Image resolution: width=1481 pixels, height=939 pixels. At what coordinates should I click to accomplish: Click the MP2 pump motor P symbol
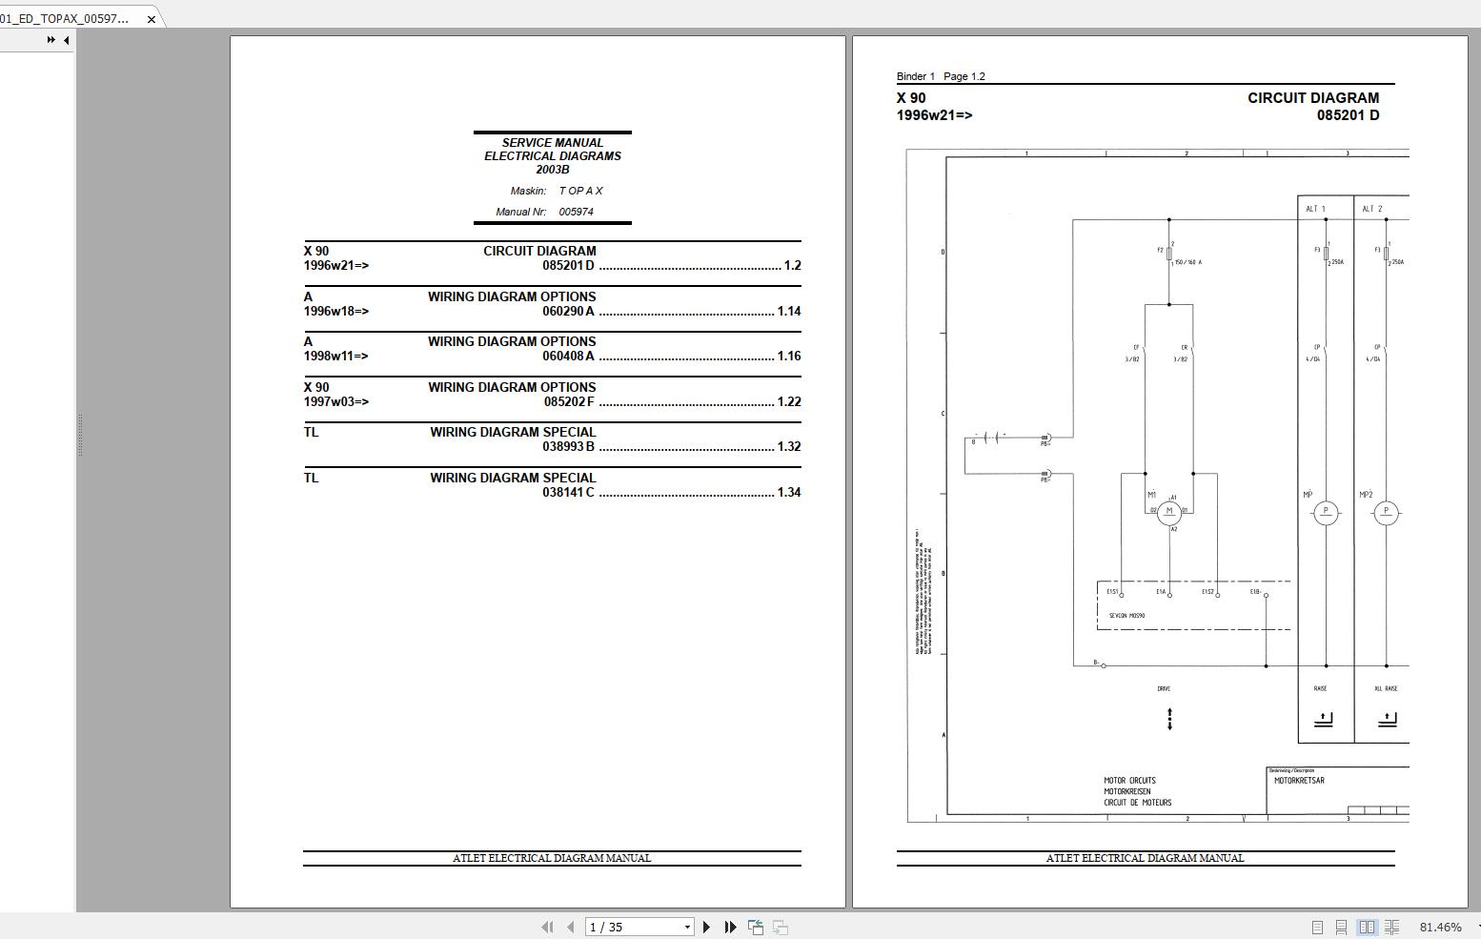click(x=1386, y=512)
